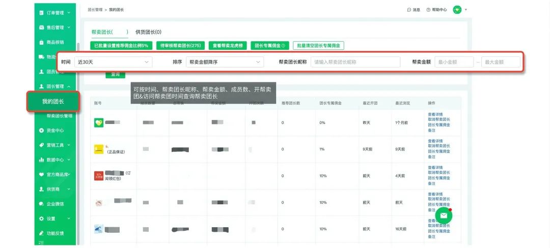Open the floating green mail chat button
Viewport: 550px width, 248px height.
[x=444, y=215]
